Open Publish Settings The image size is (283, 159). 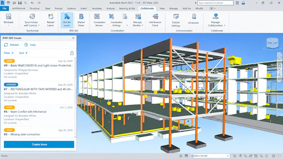click(x=176, y=20)
